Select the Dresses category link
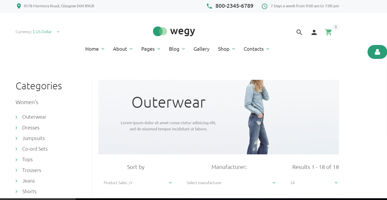This screenshot has height=200, width=387. [x=31, y=128]
